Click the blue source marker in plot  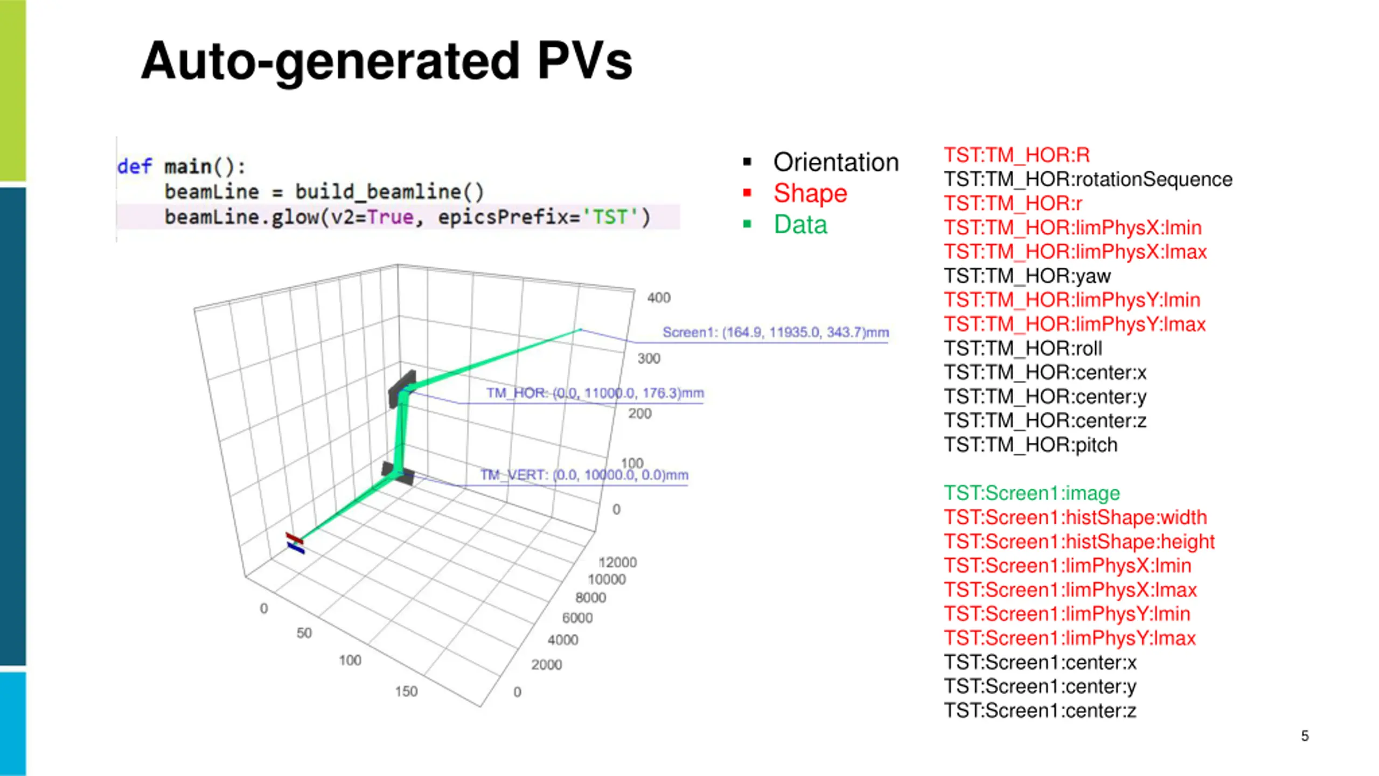[x=296, y=548]
